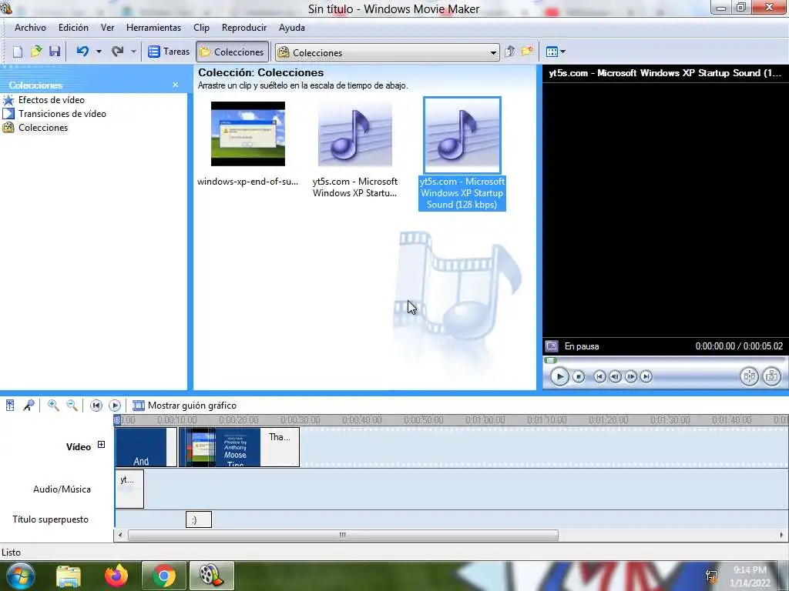The width and height of the screenshot is (789, 591).
Task: Open the Ayuda menu
Action: 292,28
